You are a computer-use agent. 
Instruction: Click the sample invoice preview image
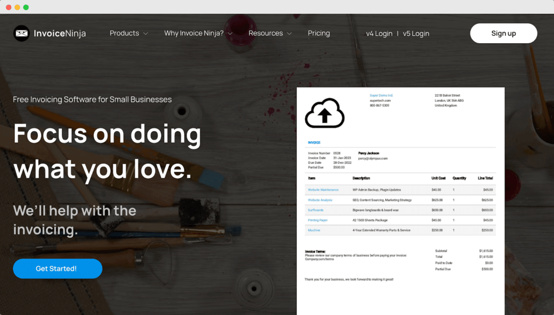click(401, 201)
